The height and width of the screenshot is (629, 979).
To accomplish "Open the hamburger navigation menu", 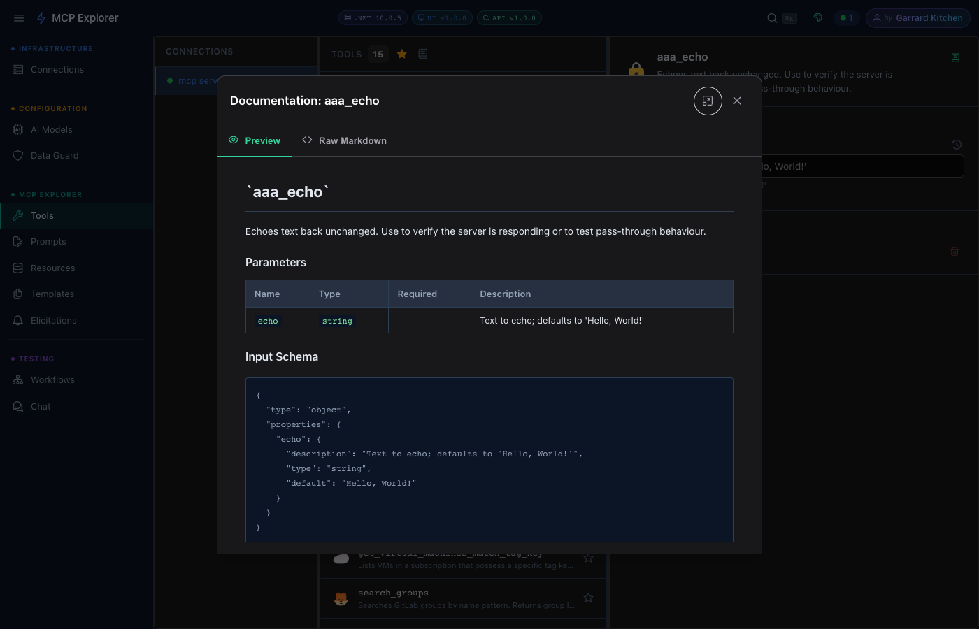I will pyautogui.click(x=19, y=17).
